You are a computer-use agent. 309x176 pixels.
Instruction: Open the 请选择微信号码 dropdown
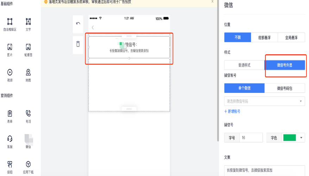pos(264,101)
